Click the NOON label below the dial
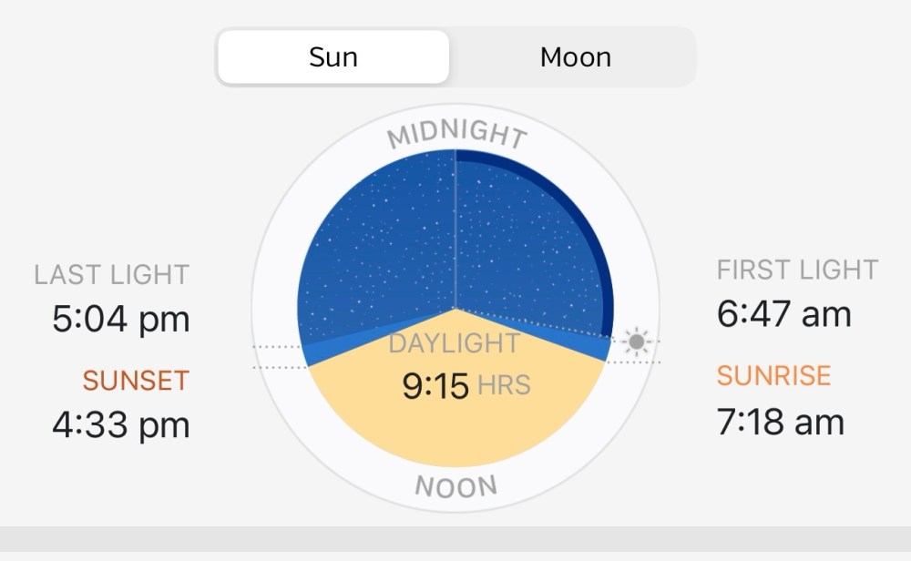911x561 pixels. coord(456,486)
